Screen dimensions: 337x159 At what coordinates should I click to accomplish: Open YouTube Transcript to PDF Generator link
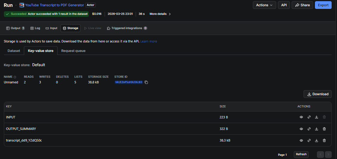[x=54, y=5]
